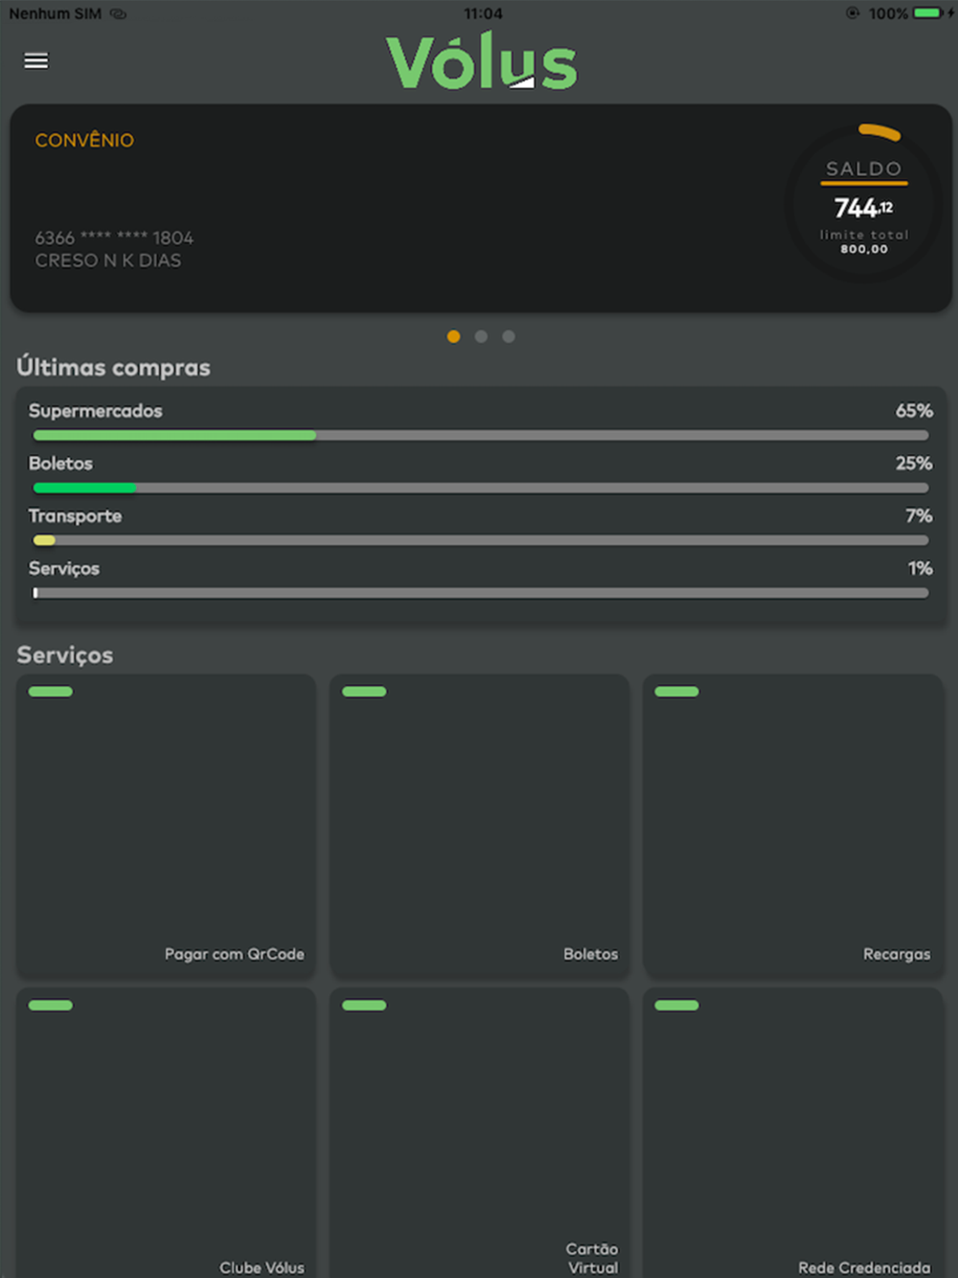The width and height of the screenshot is (958, 1278).
Task: Click the 7% value
Action: (x=919, y=515)
